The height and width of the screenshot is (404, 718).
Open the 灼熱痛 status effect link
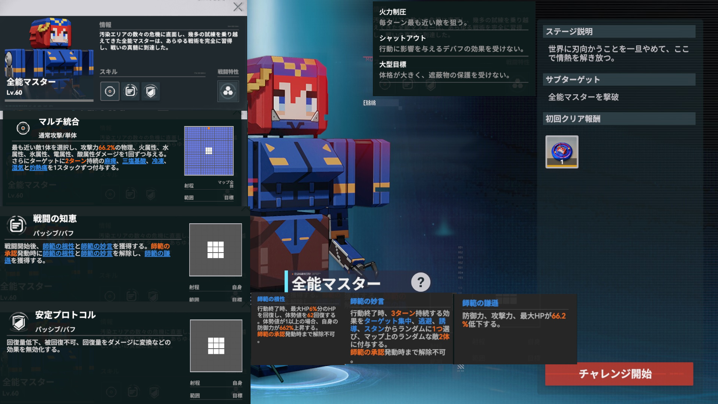[x=39, y=168]
